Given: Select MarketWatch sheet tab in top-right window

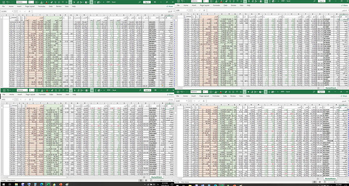Looking at the screenshot, I should 331,88.
